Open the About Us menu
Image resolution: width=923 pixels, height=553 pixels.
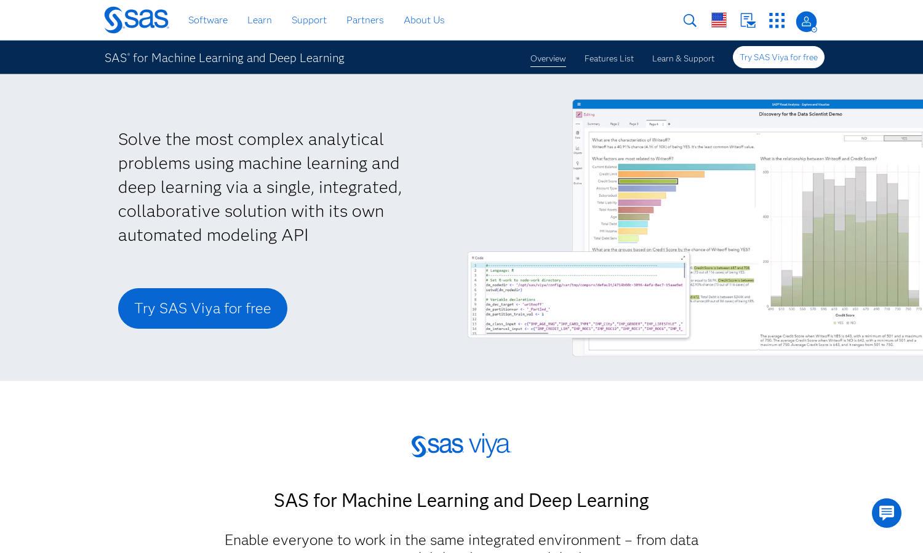424,20
